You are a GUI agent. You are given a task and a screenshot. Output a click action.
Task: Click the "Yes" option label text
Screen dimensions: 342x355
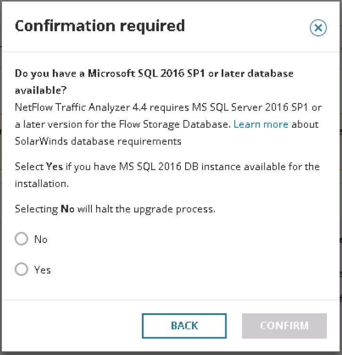tap(42, 270)
